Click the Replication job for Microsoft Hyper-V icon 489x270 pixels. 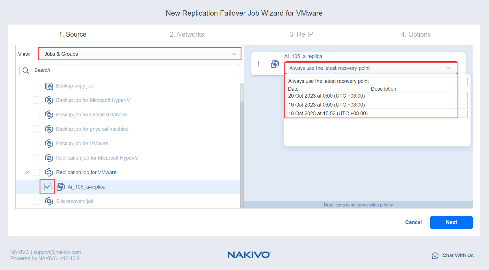[49, 158]
